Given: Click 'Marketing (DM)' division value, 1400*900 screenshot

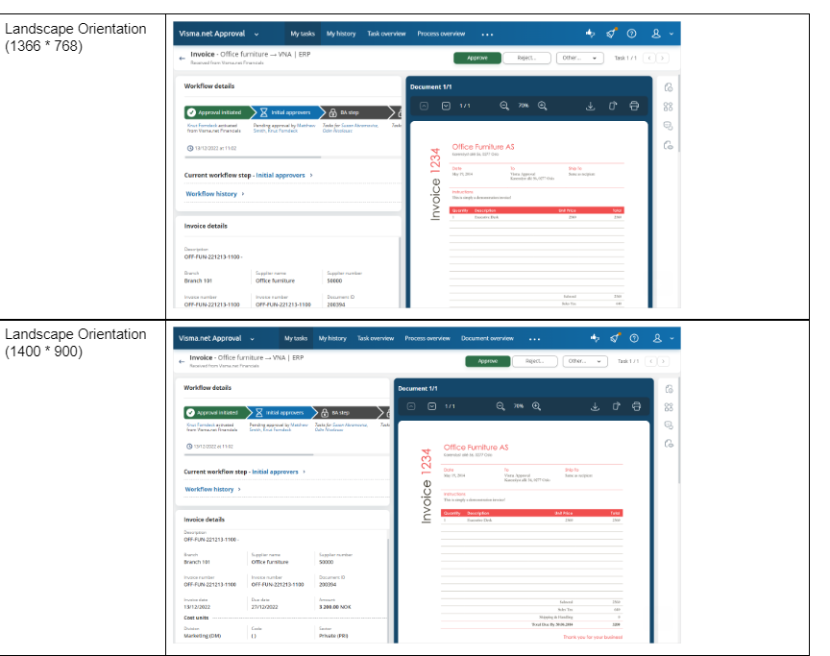Looking at the screenshot, I should [x=202, y=636].
